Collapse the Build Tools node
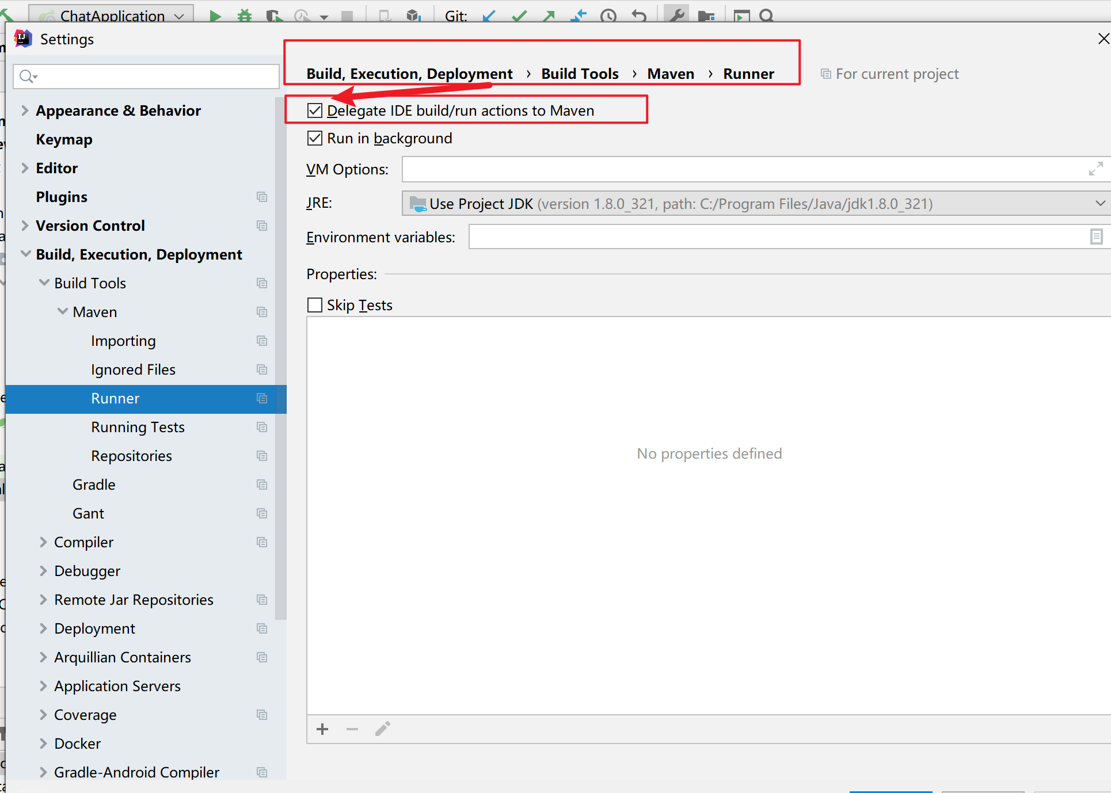 pos(44,283)
